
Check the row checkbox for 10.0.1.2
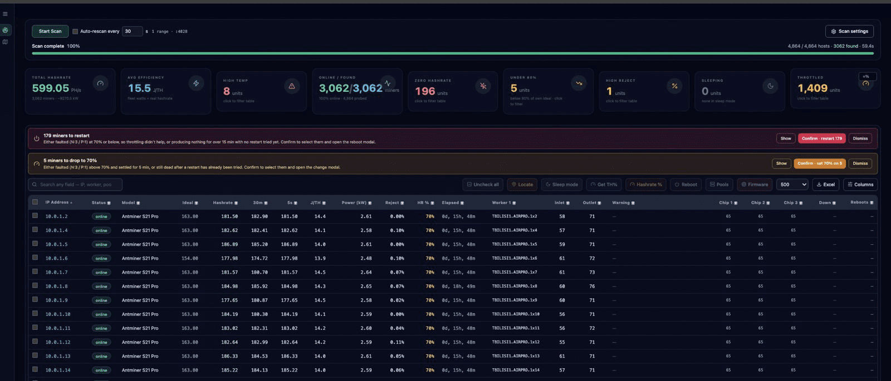[x=35, y=216]
